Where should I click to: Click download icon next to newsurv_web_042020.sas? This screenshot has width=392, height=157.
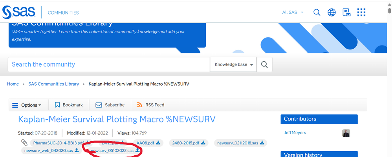[77, 150]
